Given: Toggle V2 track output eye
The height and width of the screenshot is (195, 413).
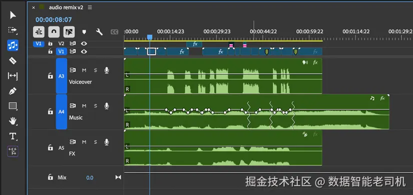Looking at the screenshot, I should 84,44.
